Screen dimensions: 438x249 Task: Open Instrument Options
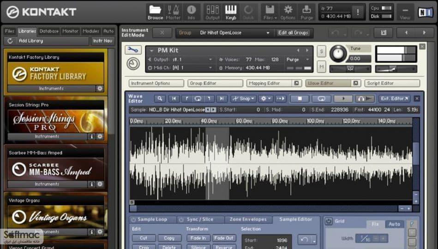[156, 83]
